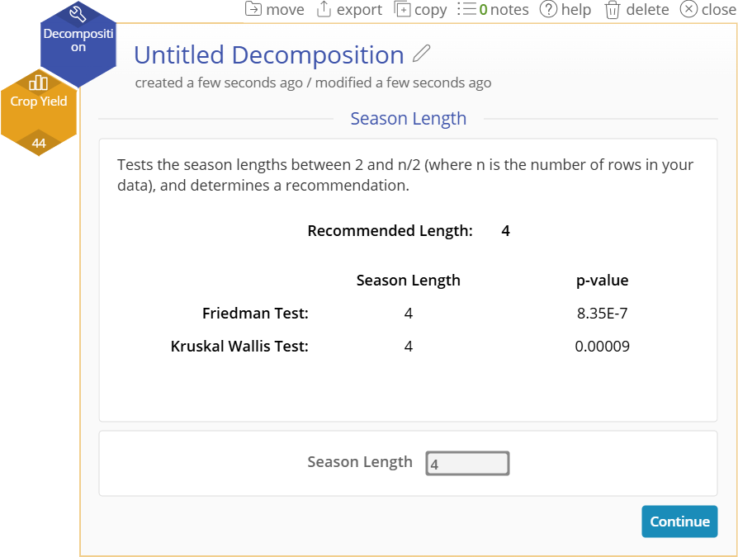Click the close X circle icon

pyautogui.click(x=688, y=9)
